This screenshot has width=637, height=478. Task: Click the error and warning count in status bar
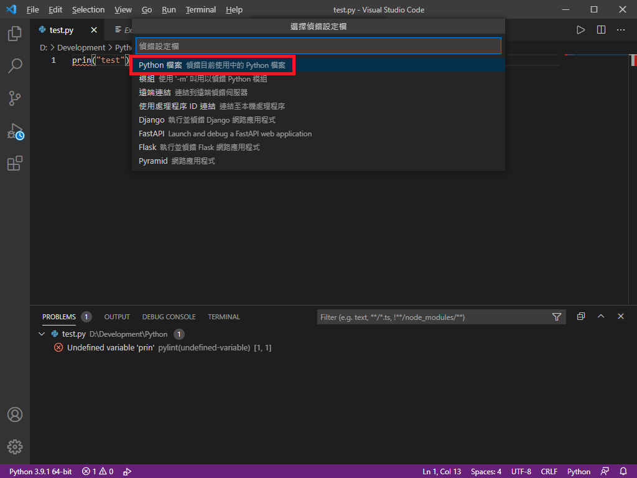click(x=98, y=472)
